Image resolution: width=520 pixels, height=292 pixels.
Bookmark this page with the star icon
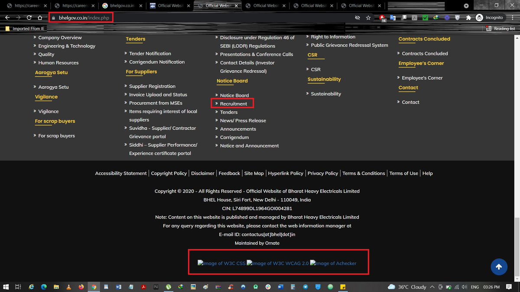368,18
